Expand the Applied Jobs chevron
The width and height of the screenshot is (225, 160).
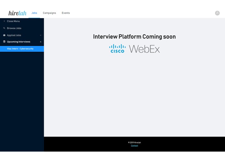point(40,35)
